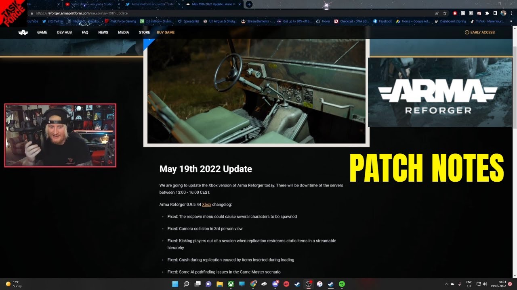Open Discord from the taskbar
The width and height of the screenshot is (517, 290).
click(275, 284)
